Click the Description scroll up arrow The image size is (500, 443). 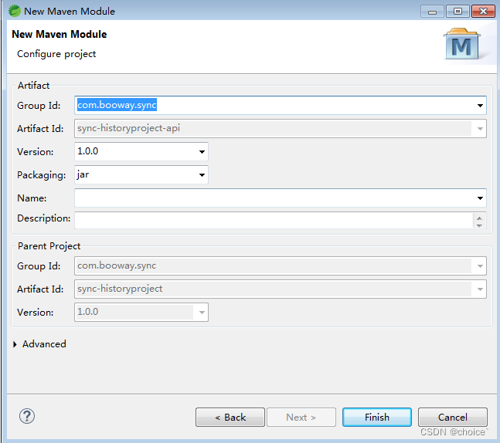tap(479, 218)
